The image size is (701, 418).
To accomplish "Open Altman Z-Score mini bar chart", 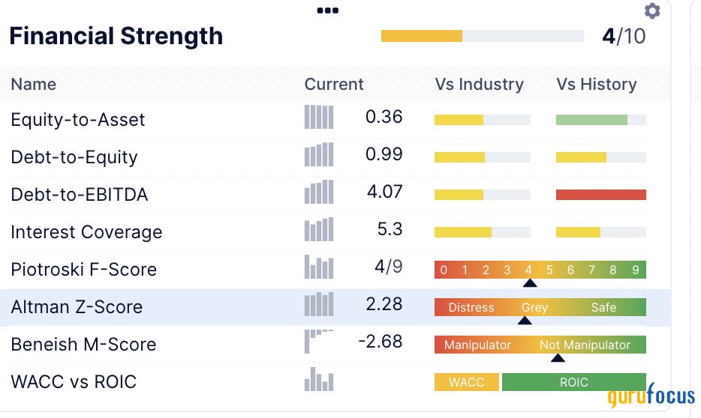I will pos(319,305).
